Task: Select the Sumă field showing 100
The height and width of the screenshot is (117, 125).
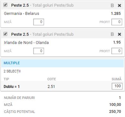Action: [x=117, y=86]
